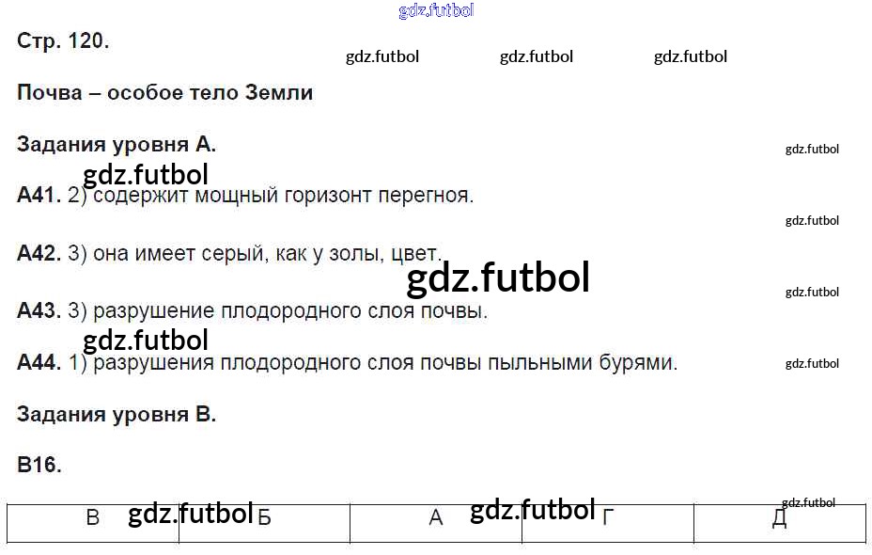
Task: Click the A44 question label
Action: point(39,363)
